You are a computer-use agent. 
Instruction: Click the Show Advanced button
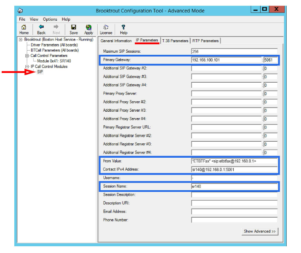[260, 231]
